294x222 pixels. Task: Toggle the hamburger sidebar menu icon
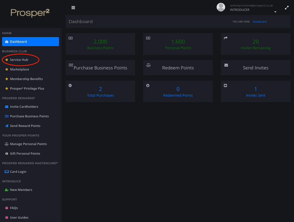(x=73, y=8)
